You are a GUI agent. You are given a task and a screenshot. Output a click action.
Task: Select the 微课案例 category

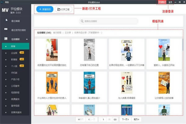click(x=15, y=99)
